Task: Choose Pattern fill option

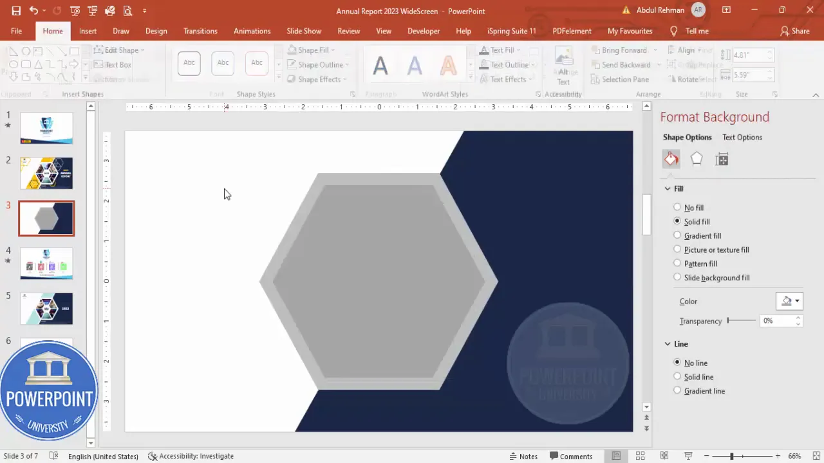Action: pos(695,264)
